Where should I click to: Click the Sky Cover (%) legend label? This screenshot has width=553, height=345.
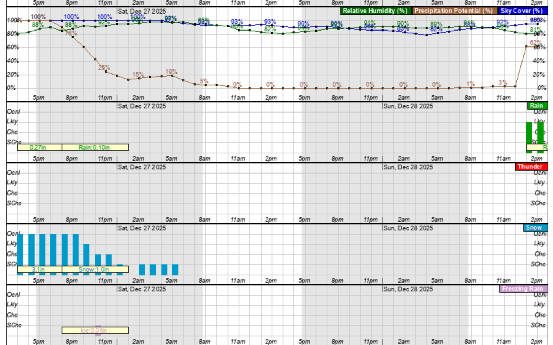pos(522,11)
